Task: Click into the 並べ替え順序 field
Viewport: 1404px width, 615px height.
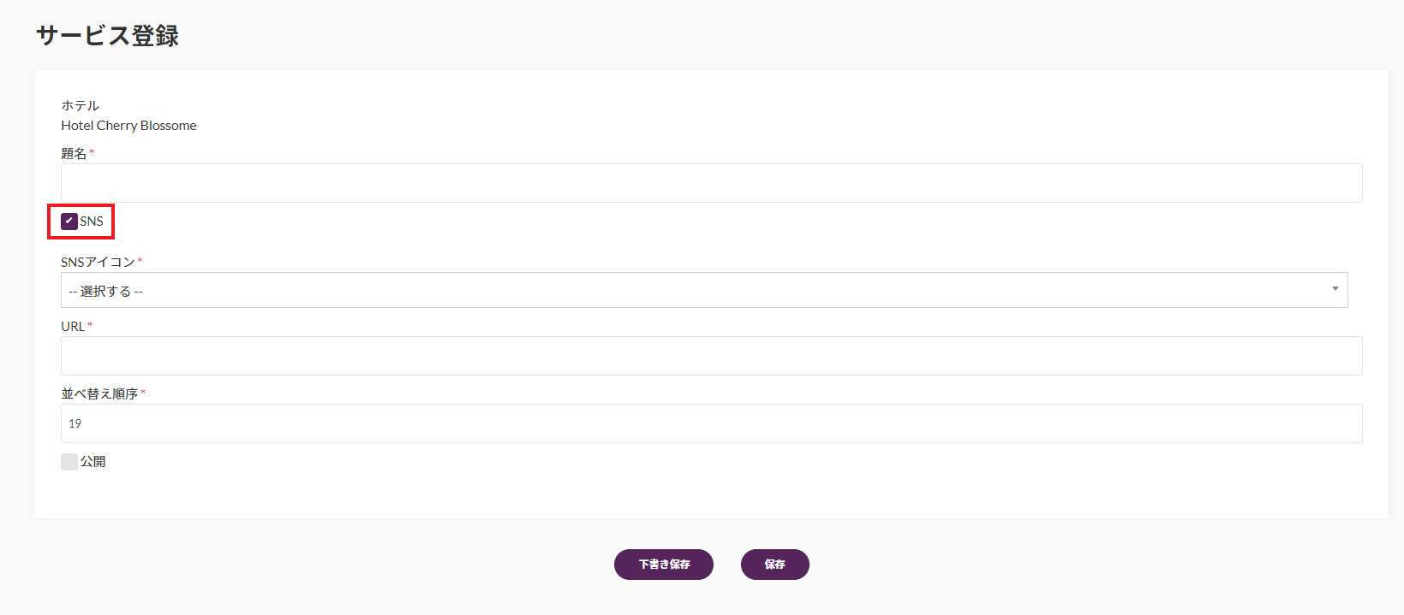Action: pos(711,423)
